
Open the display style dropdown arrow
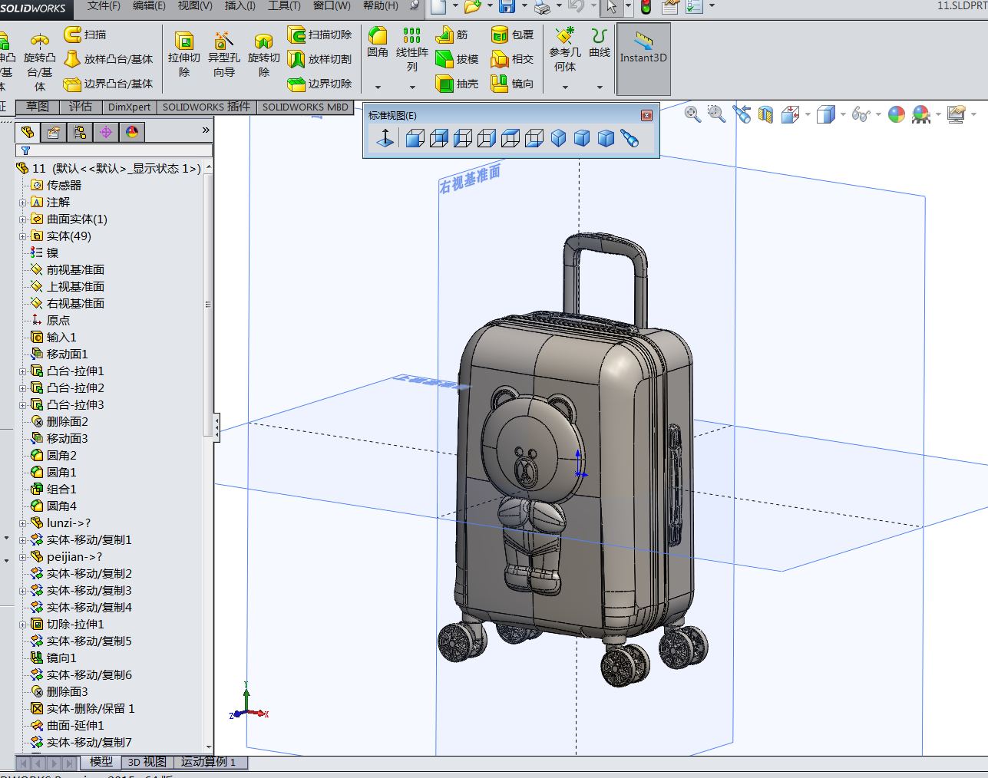(x=843, y=115)
